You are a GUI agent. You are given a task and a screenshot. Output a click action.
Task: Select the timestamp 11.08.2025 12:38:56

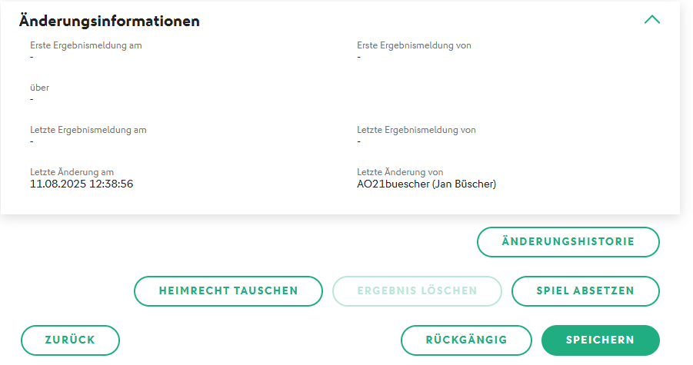tap(82, 184)
